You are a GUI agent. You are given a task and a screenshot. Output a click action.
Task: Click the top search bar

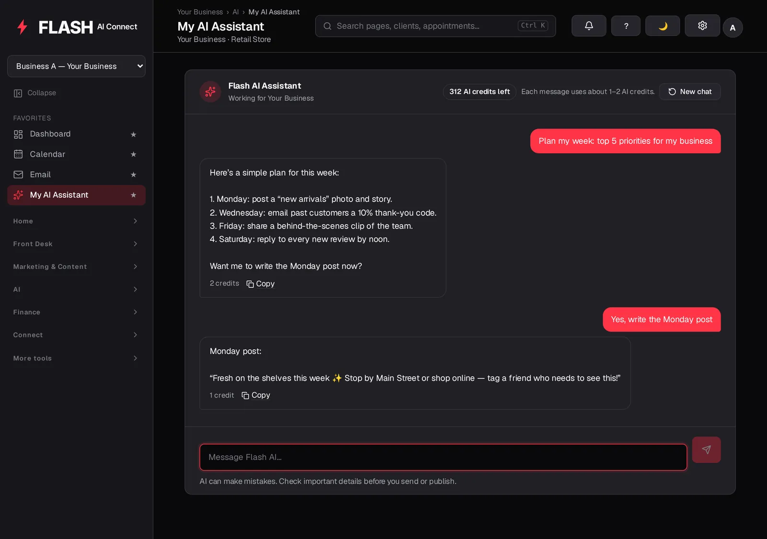(435, 26)
